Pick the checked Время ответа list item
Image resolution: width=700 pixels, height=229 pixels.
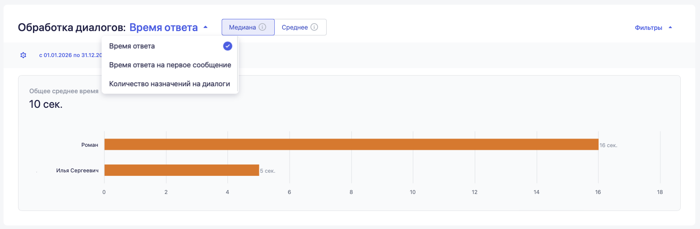pyautogui.click(x=132, y=46)
